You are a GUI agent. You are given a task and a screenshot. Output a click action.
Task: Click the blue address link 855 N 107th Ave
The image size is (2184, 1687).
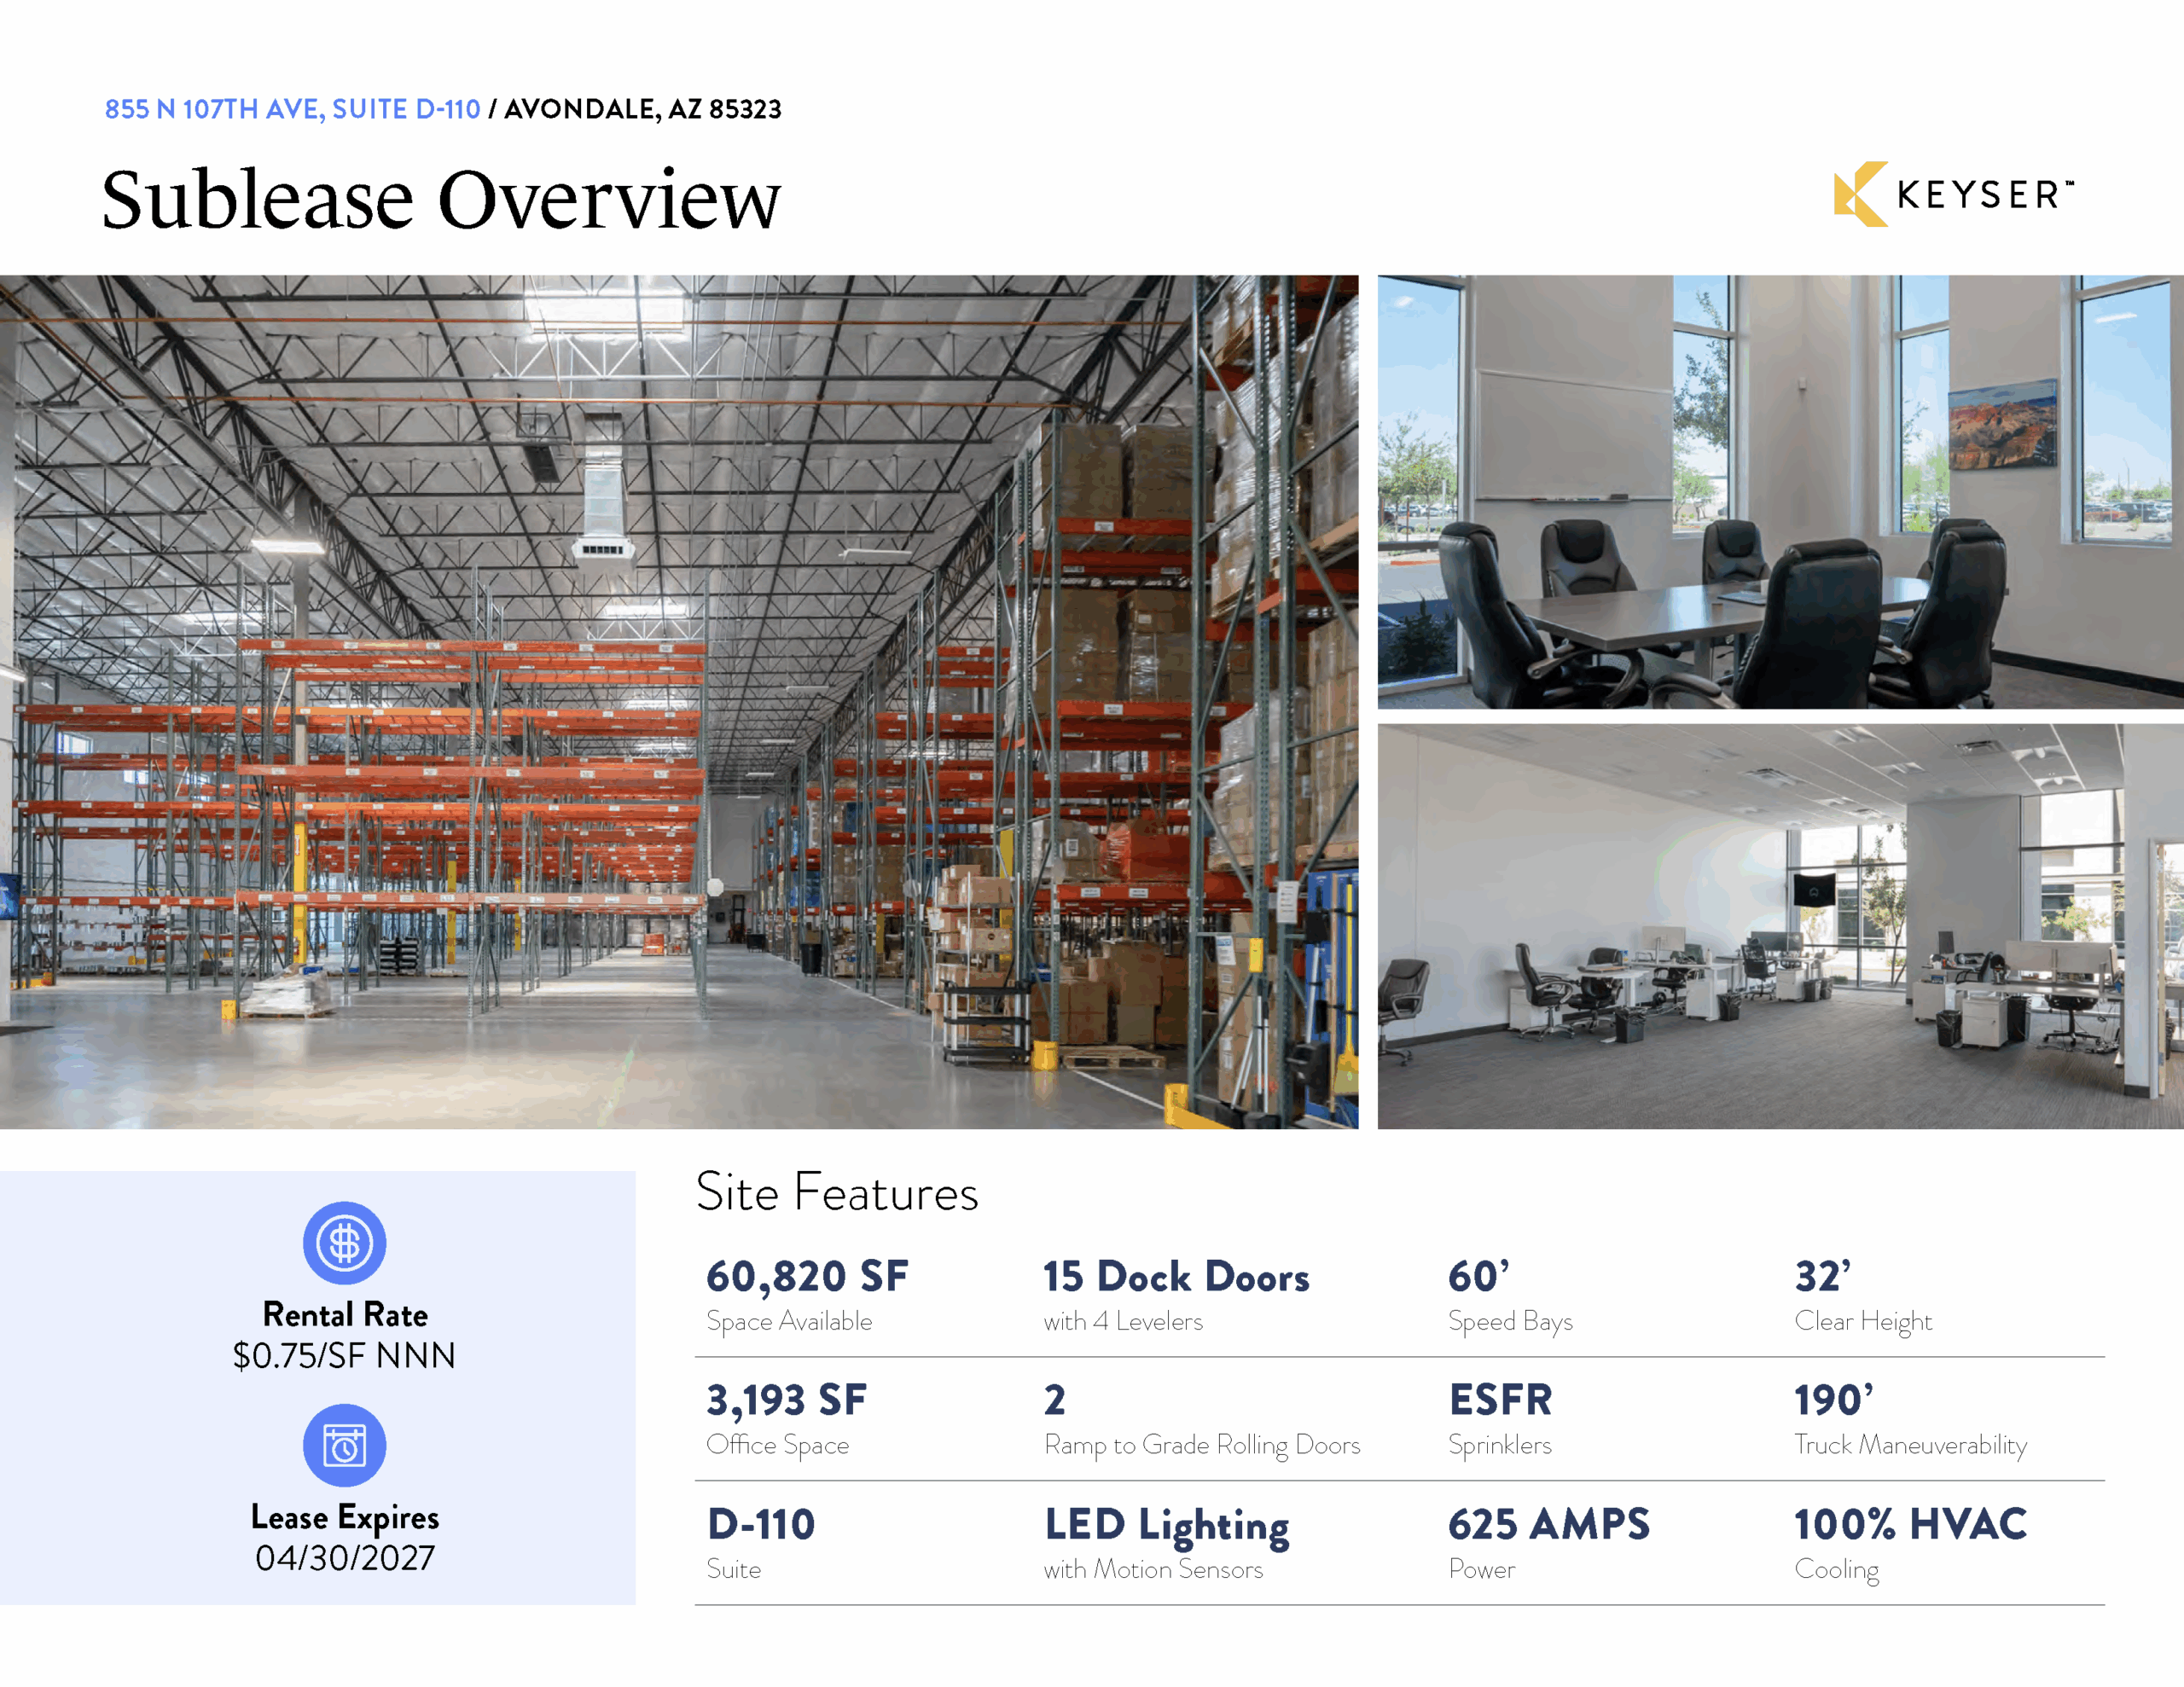click(292, 109)
